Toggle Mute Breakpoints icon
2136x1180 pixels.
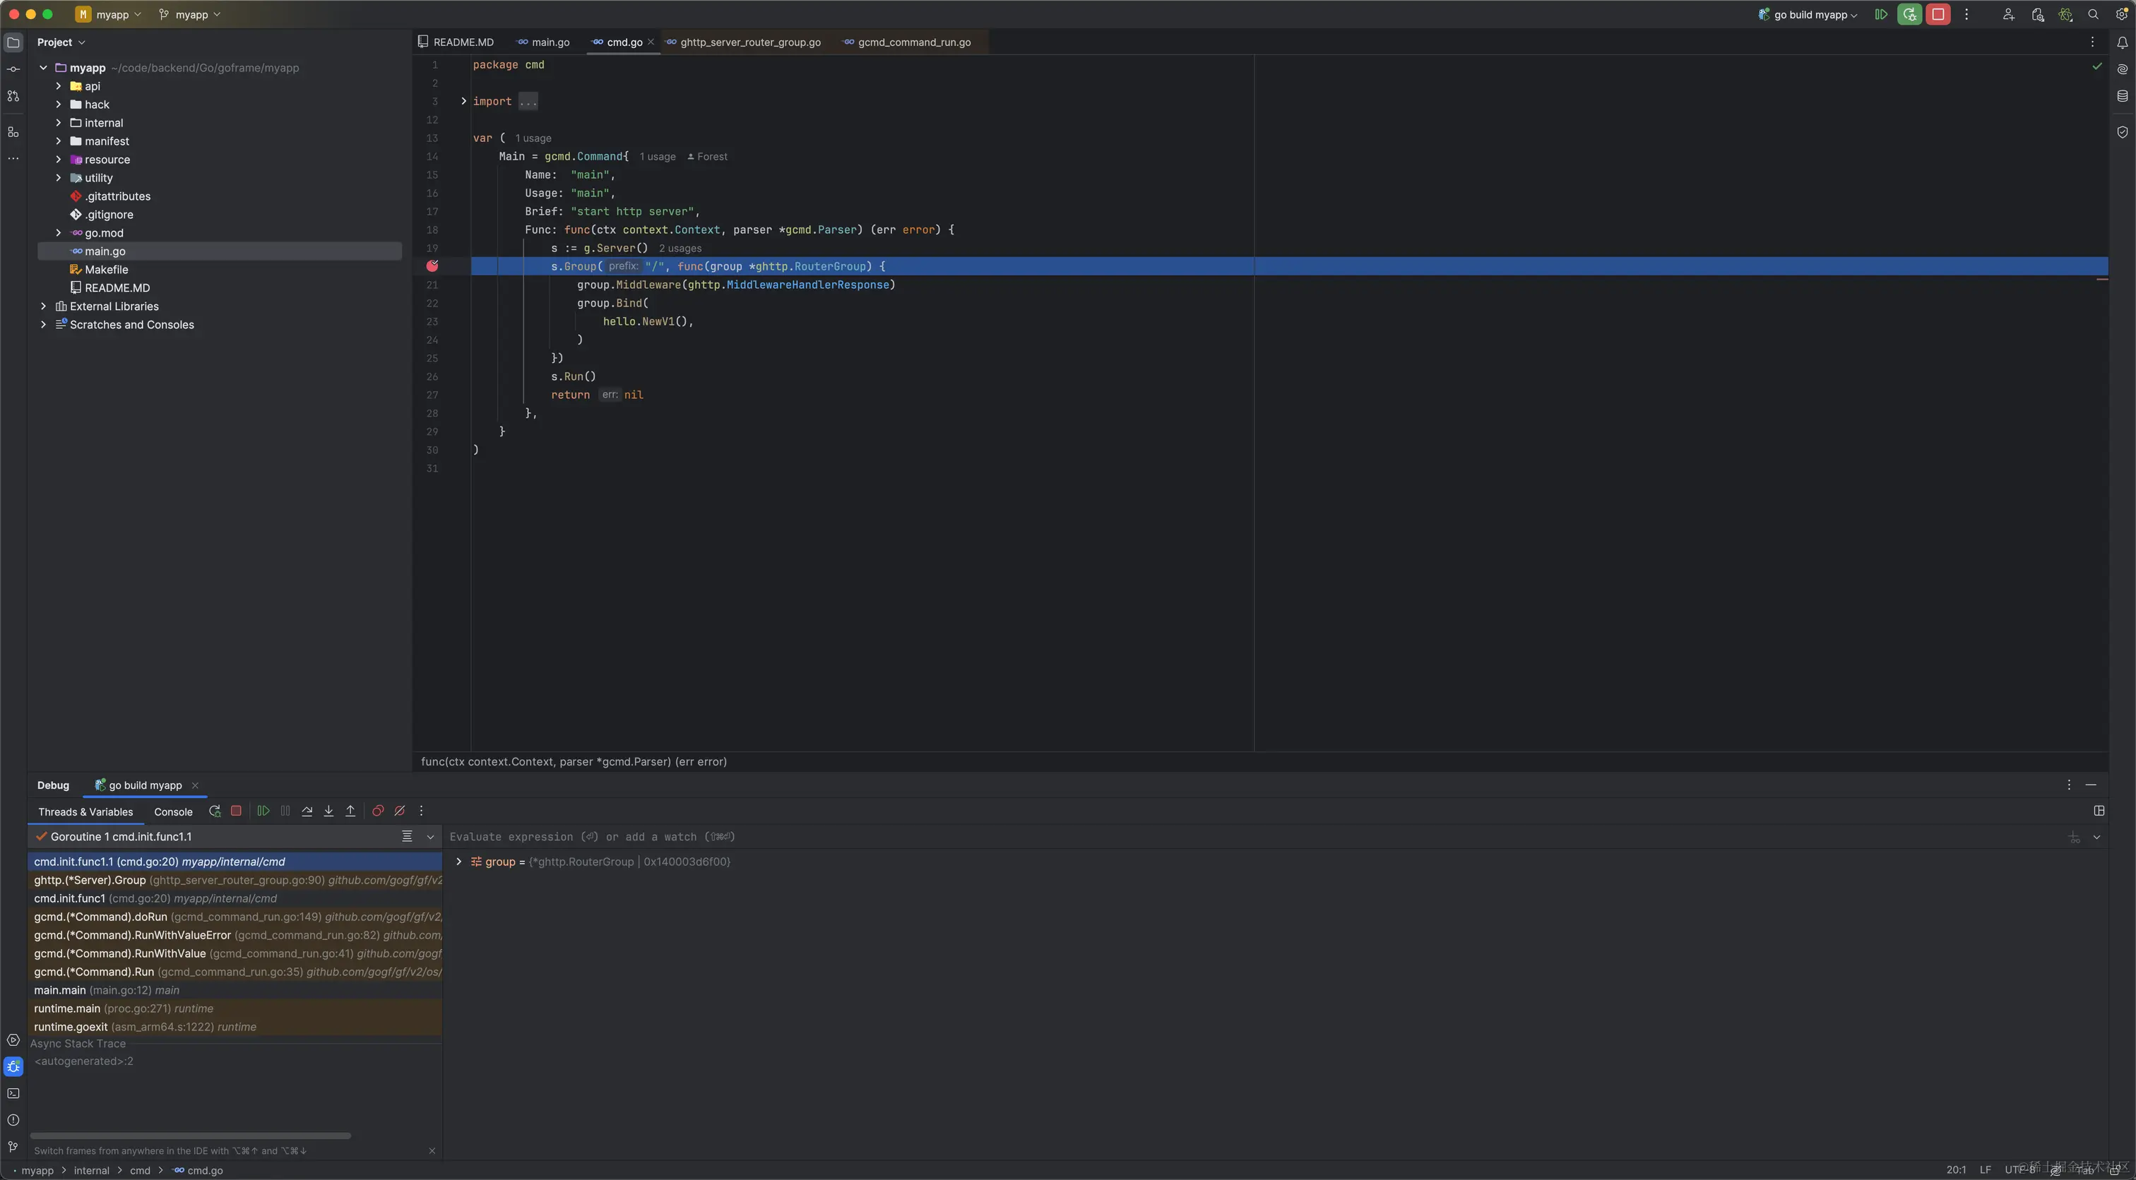[x=400, y=811]
